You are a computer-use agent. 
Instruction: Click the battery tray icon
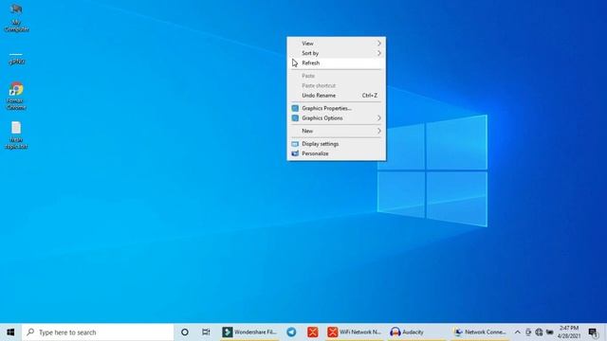550,332
